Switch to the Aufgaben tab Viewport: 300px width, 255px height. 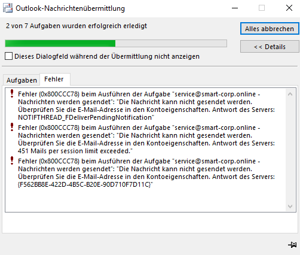[x=22, y=80]
